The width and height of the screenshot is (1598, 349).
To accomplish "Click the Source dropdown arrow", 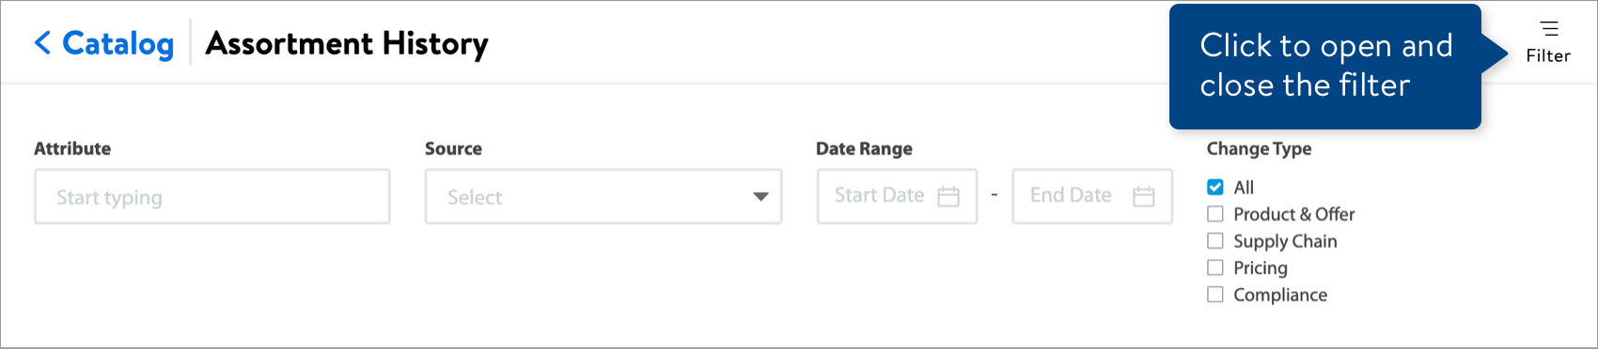I will tap(760, 197).
